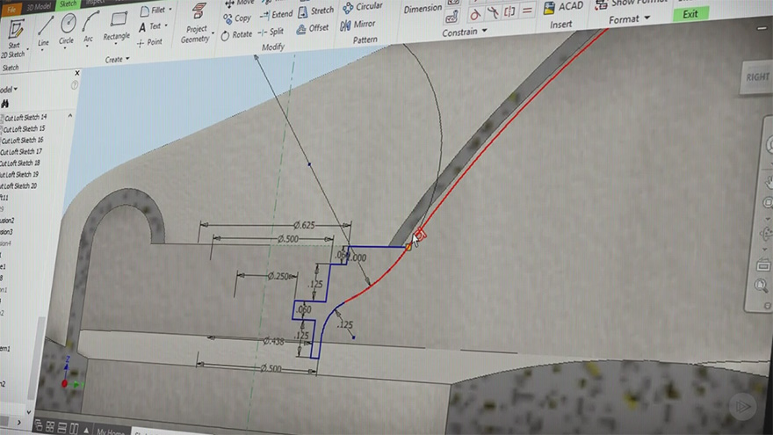Click the Exit sketch button

pos(690,14)
